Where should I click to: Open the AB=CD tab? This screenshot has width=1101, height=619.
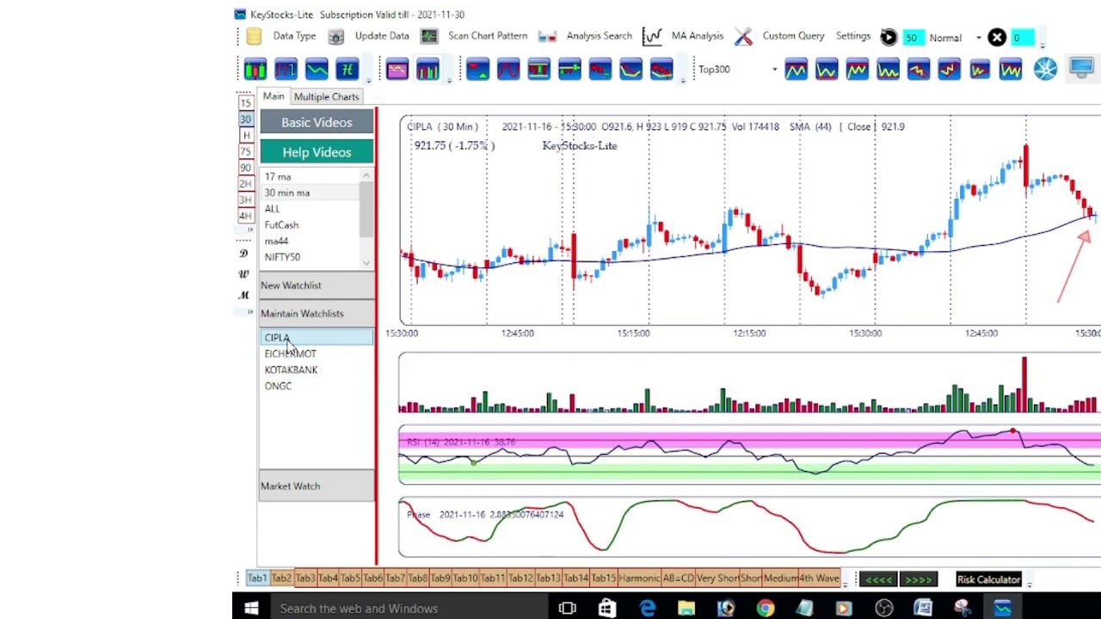point(677,579)
